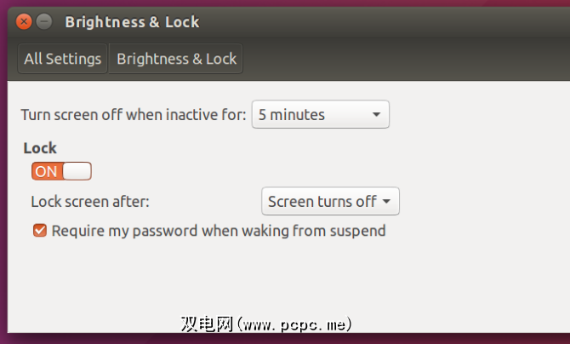Viewport: 570px width, 344px height.
Task: Click "Turn screen off when inactive for" label
Action: (x=134, y=114)
